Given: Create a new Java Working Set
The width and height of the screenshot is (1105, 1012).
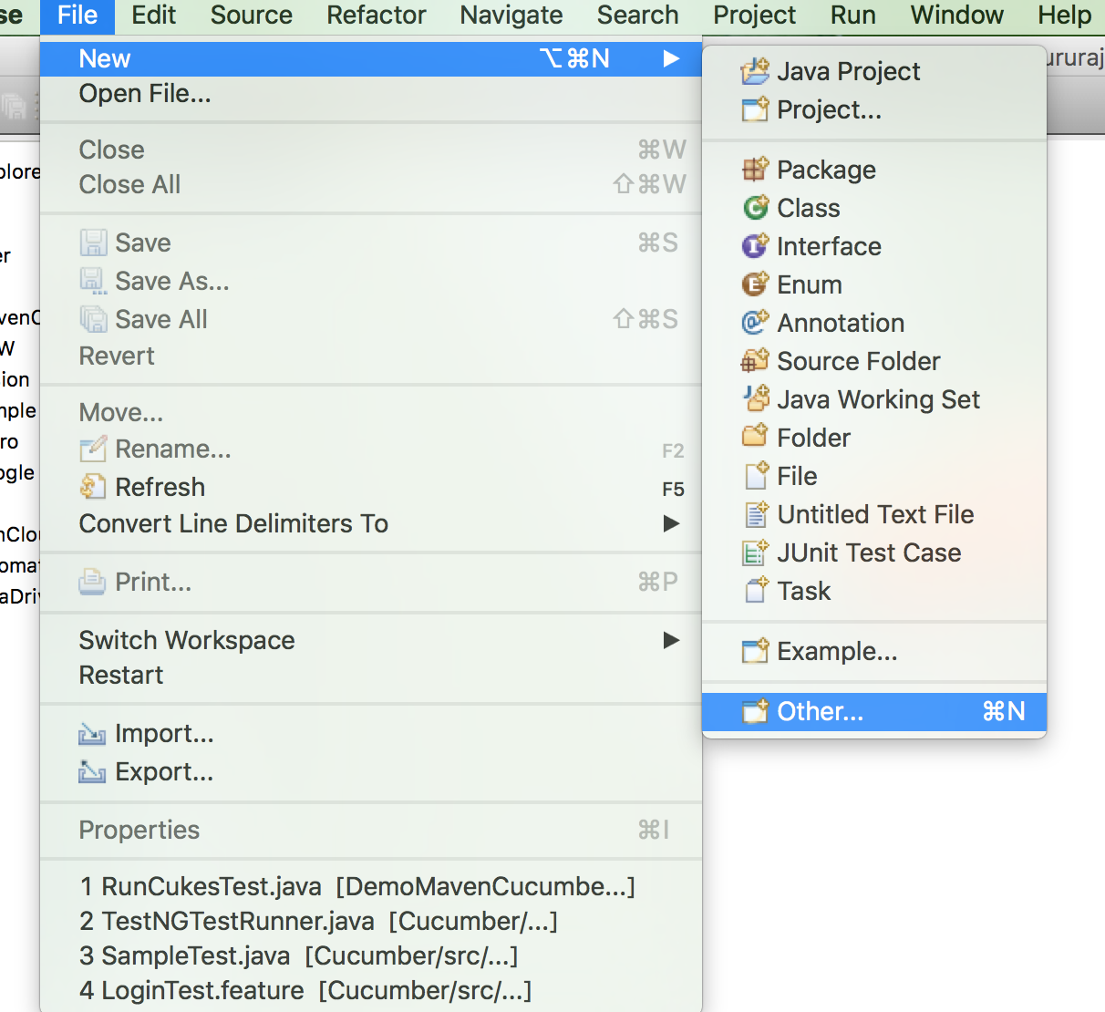Looking at the screenshot, I should 878,399.
